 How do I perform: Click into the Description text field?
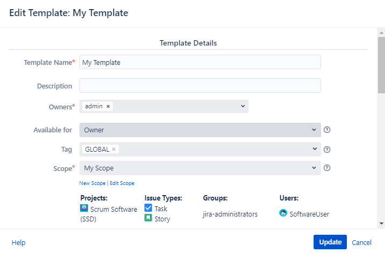[x=200, y=86]
